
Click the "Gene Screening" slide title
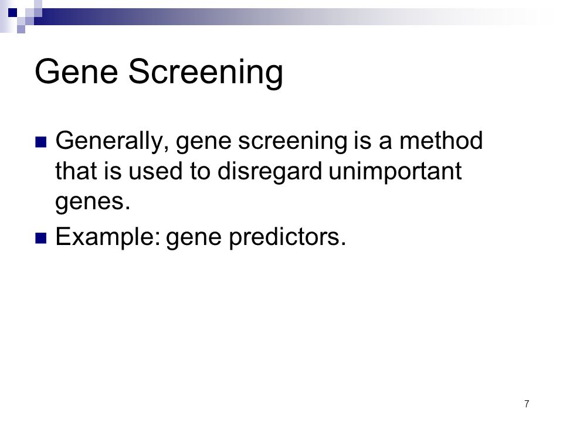tap(159, 72)
